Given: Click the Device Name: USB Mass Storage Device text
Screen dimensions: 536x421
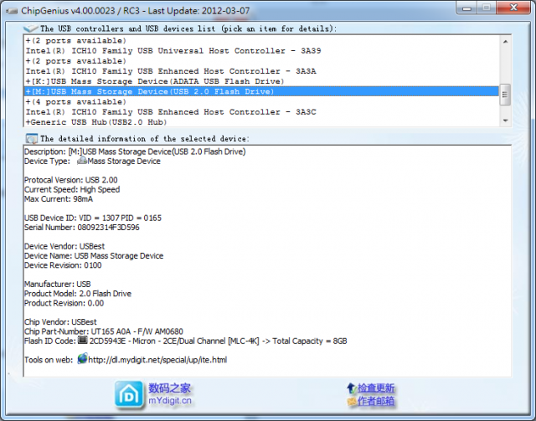Looking at the screenshot, I should tap(94, 255).
